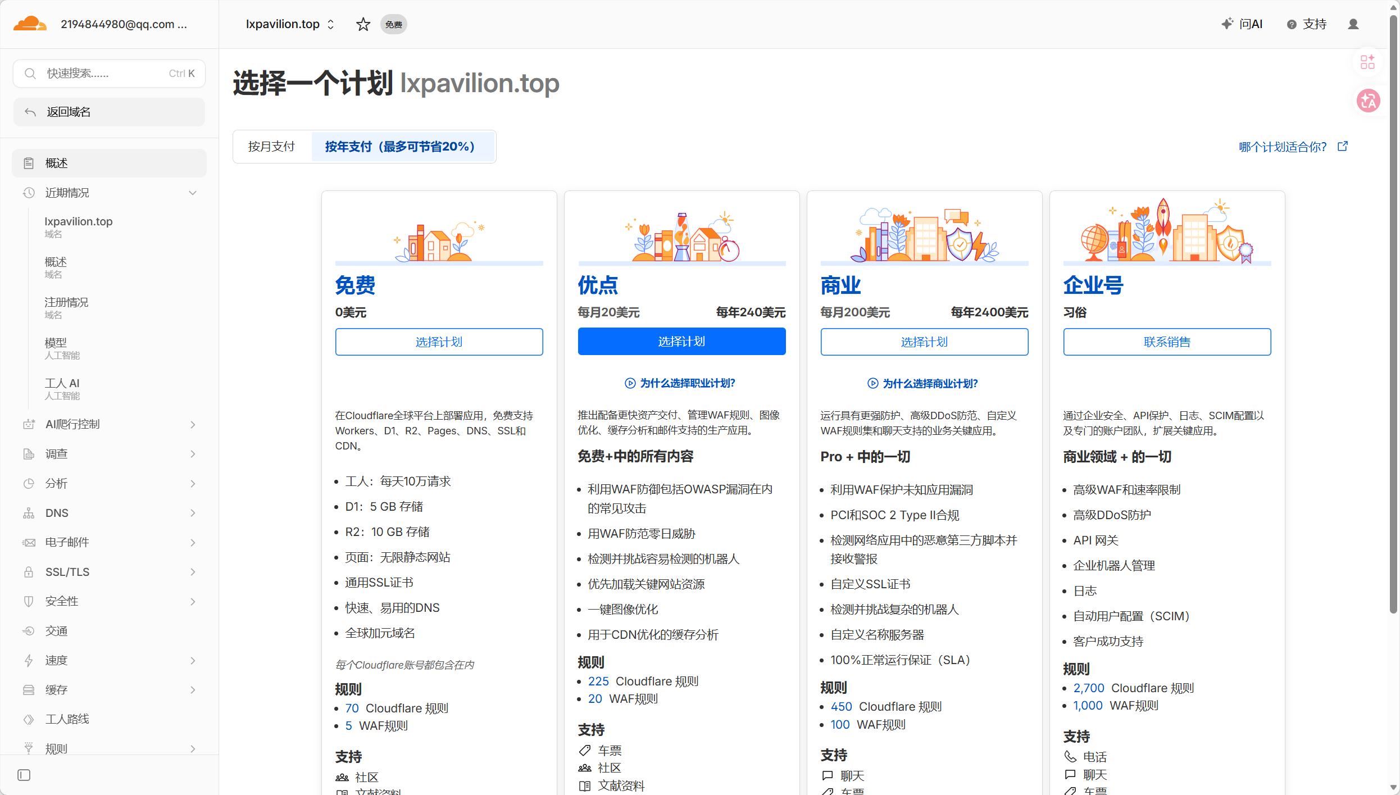Click the back arrow icon beside 返回域名
1400x795 pixels.
[30, 112]
